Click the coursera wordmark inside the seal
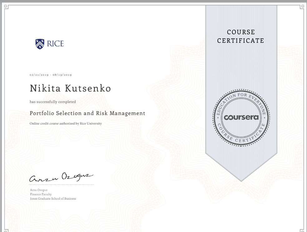Screen dimensions: 307x232 click(x=241, y=117)
